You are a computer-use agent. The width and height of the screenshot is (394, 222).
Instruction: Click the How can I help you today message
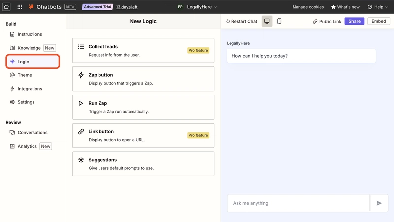click(x=301, y=56)
